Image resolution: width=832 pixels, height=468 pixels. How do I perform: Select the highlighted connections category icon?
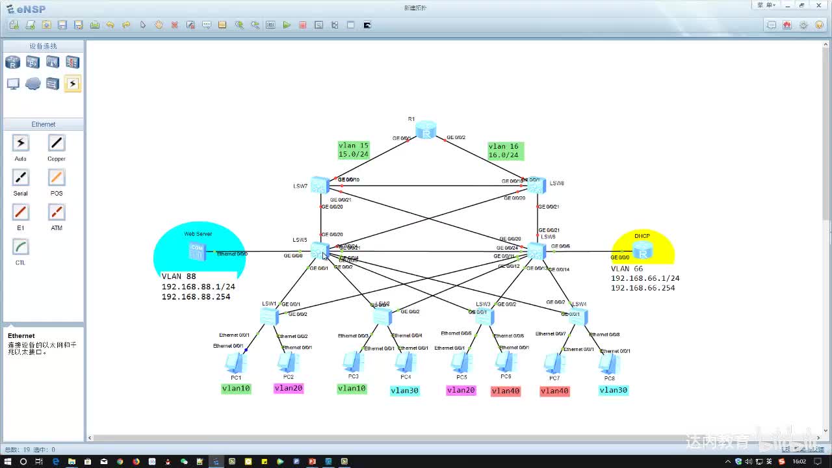click(73, 84)
